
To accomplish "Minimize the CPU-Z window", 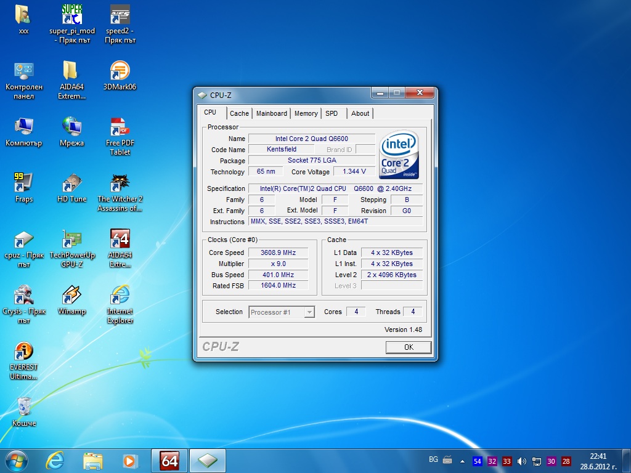I will (x=380, y=93).
